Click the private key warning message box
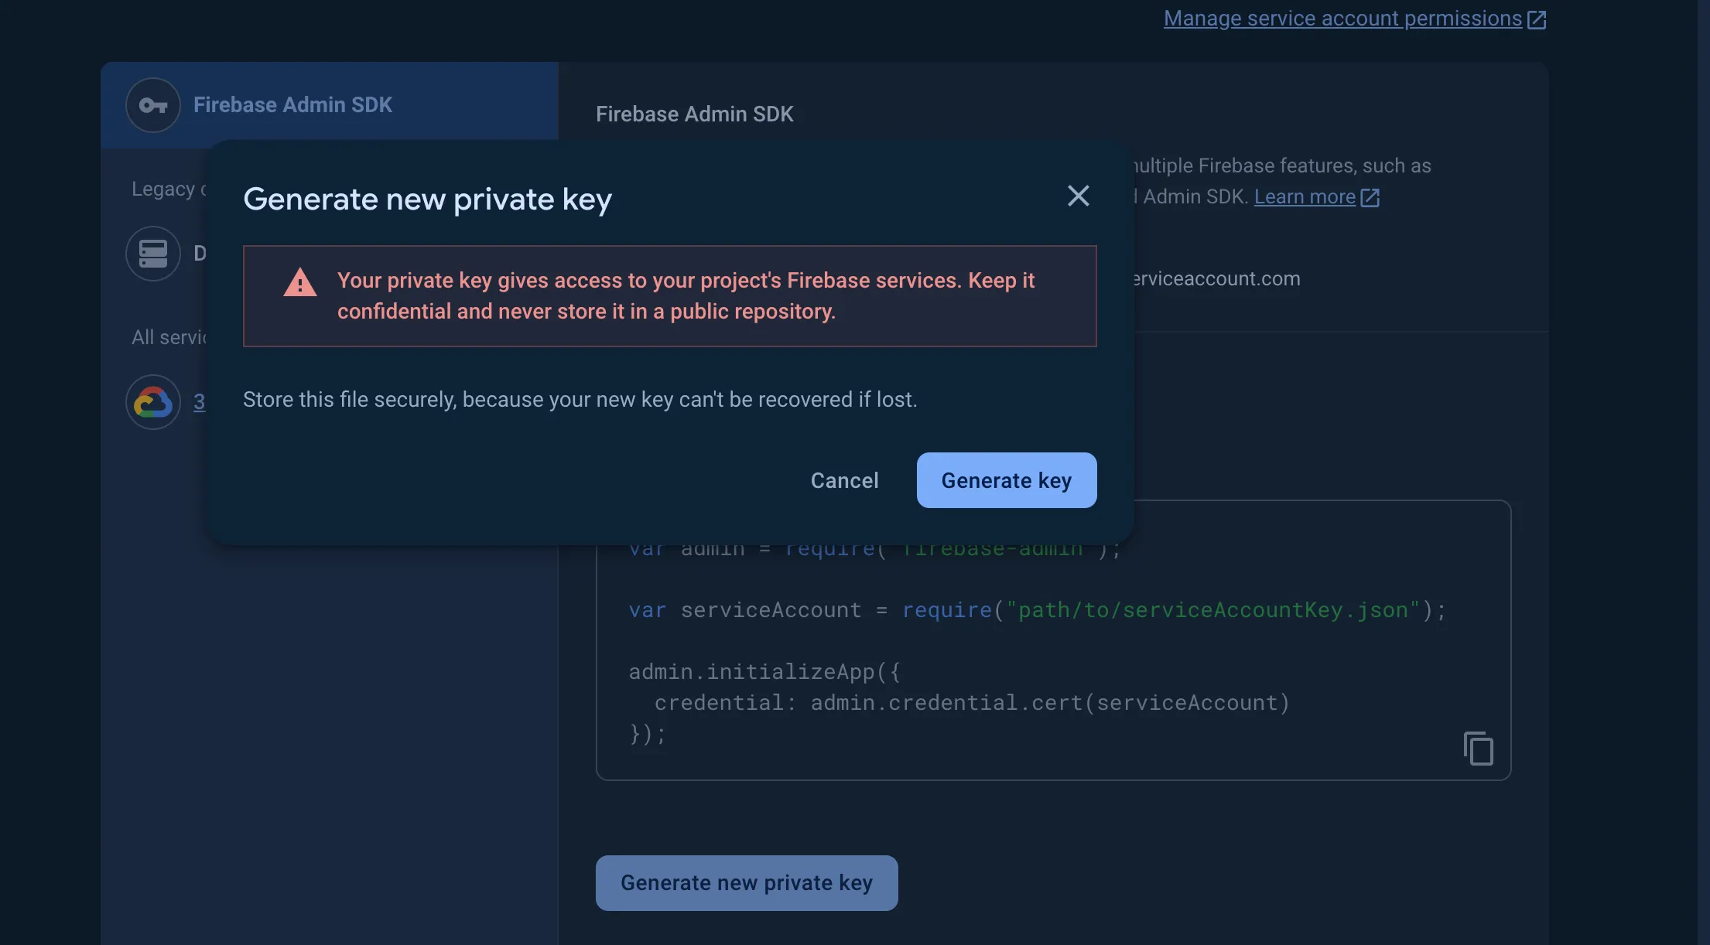Image resolution: width=1710 pixels, height=945 pixels. (669, 296)
